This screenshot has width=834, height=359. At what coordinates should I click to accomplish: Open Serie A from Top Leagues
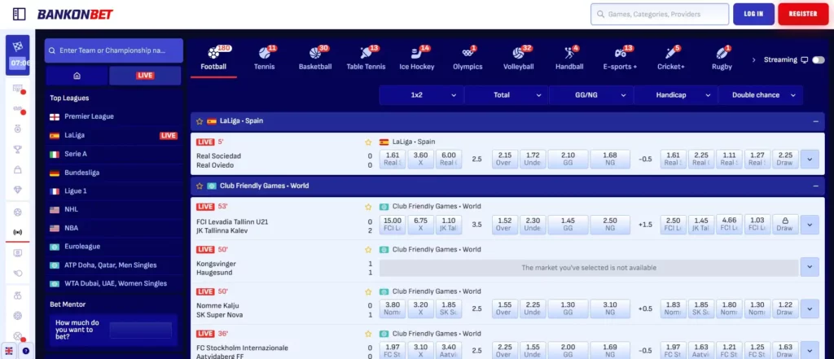tap(114, 154)
